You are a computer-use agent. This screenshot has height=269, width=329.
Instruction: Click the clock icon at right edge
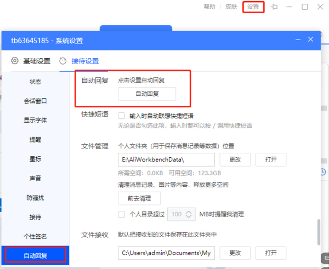point(323,172)
